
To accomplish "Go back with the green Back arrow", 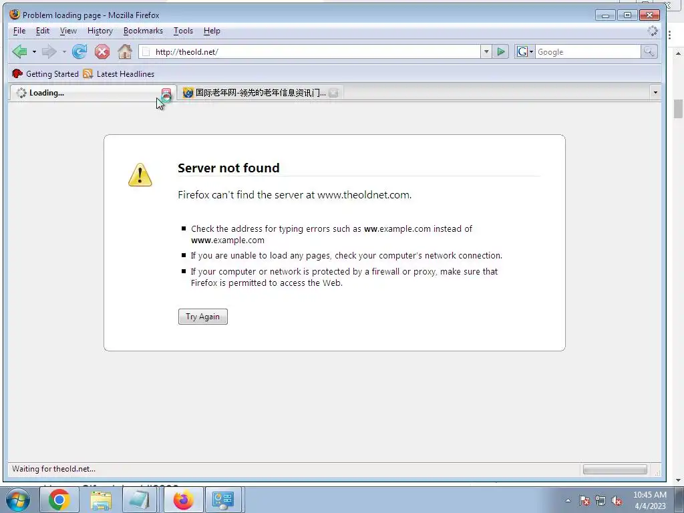I will 19,52.
